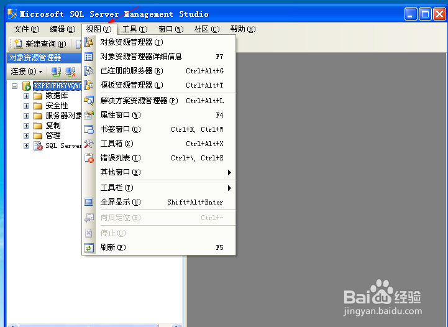
Task: Choose 工具箱(X) menu entry
Action: tap(159, 144)
